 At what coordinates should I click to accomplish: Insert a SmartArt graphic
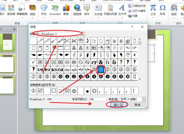[x=55, y=10]
